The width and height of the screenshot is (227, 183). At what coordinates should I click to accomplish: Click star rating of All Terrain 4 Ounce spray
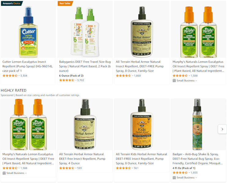tap(67, 168)
